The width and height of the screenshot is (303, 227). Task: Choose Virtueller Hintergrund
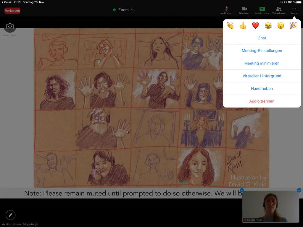click(262, 76)
